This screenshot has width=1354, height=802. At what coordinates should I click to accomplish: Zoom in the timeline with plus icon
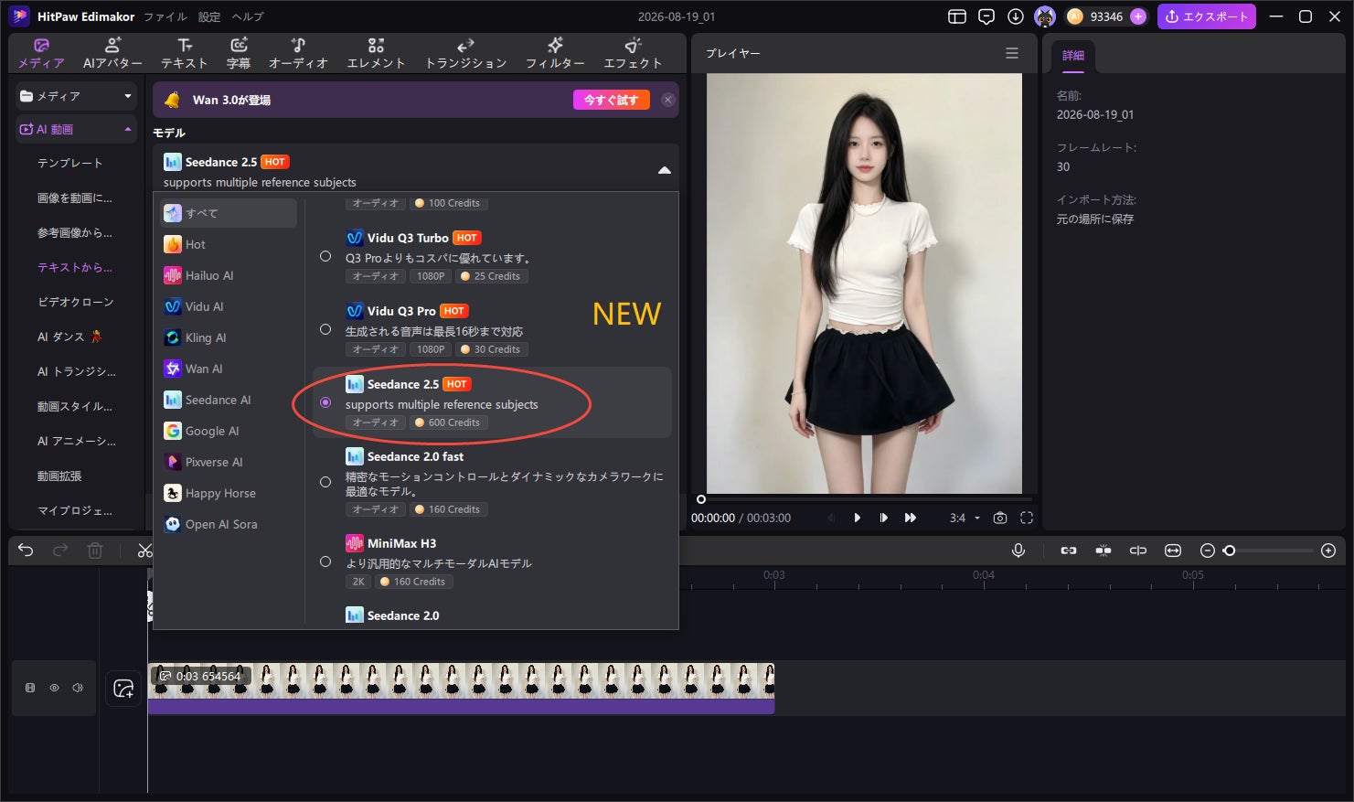pos(1328,551)
